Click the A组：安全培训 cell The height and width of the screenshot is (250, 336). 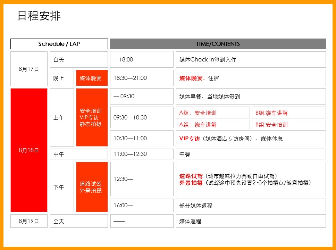pos(212,112)
